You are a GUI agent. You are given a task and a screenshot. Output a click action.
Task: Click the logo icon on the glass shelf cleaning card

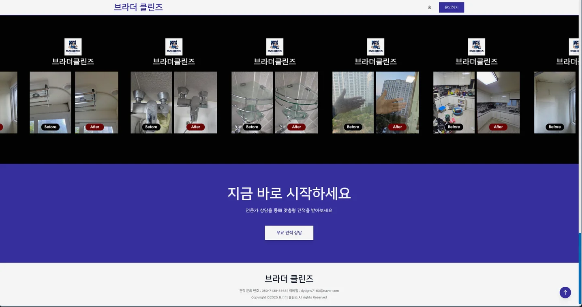(x=275, y=47)
